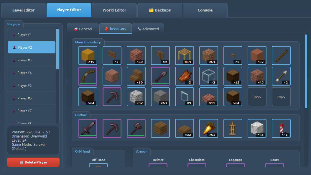Click the sword in the hotbar
Screen dimensions: 311x175
88,128
